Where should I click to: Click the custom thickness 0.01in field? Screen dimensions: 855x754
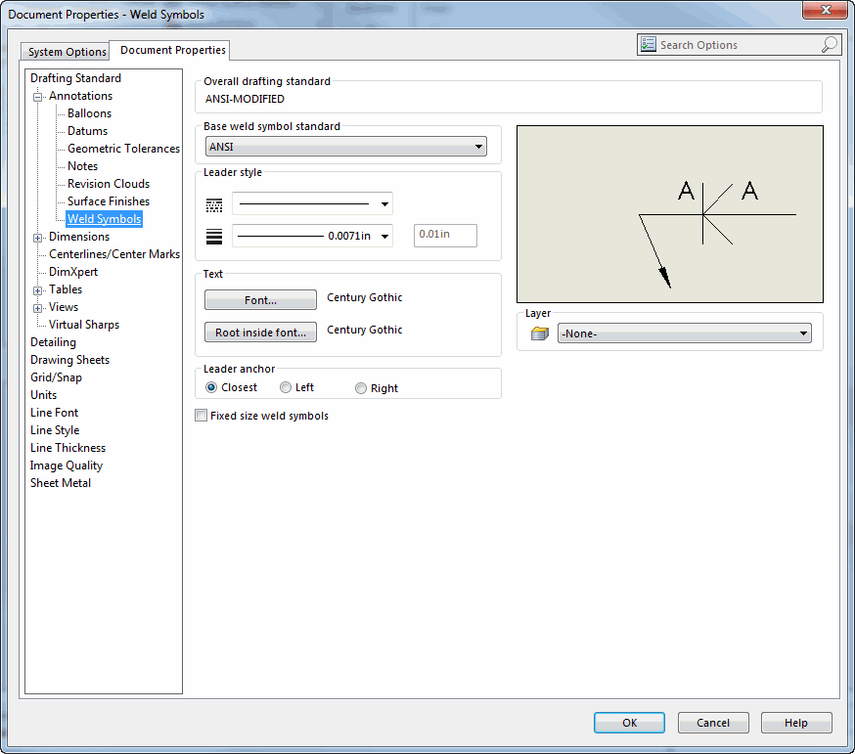pyautogui.click(x=445, y=235)
